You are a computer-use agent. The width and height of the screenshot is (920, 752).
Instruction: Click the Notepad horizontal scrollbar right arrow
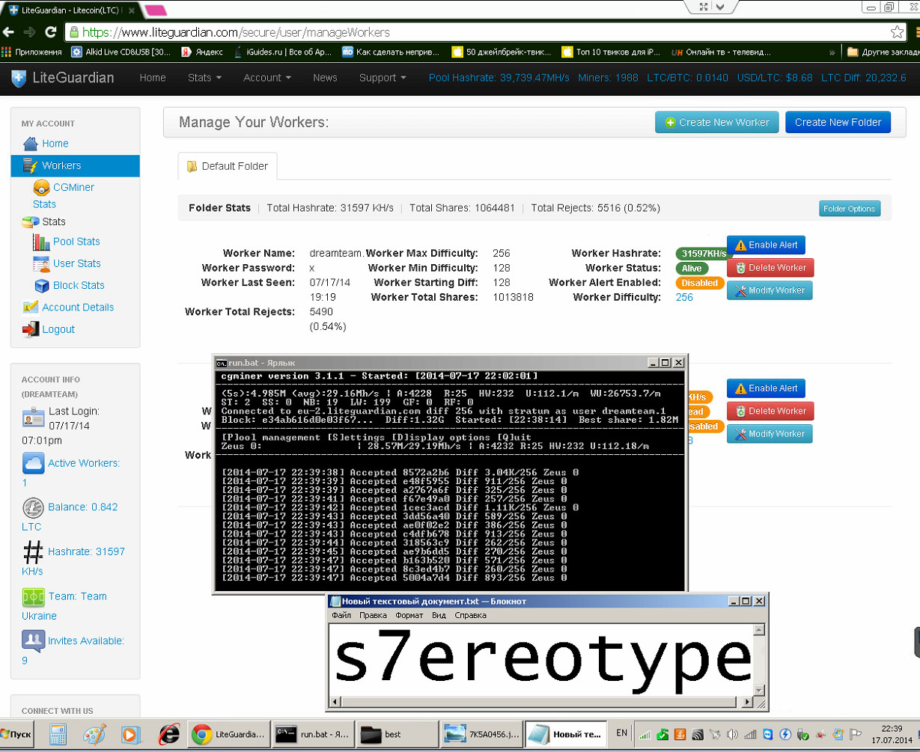tap(748, 703)
